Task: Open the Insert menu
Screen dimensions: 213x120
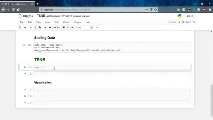Action: coord(48,22)
